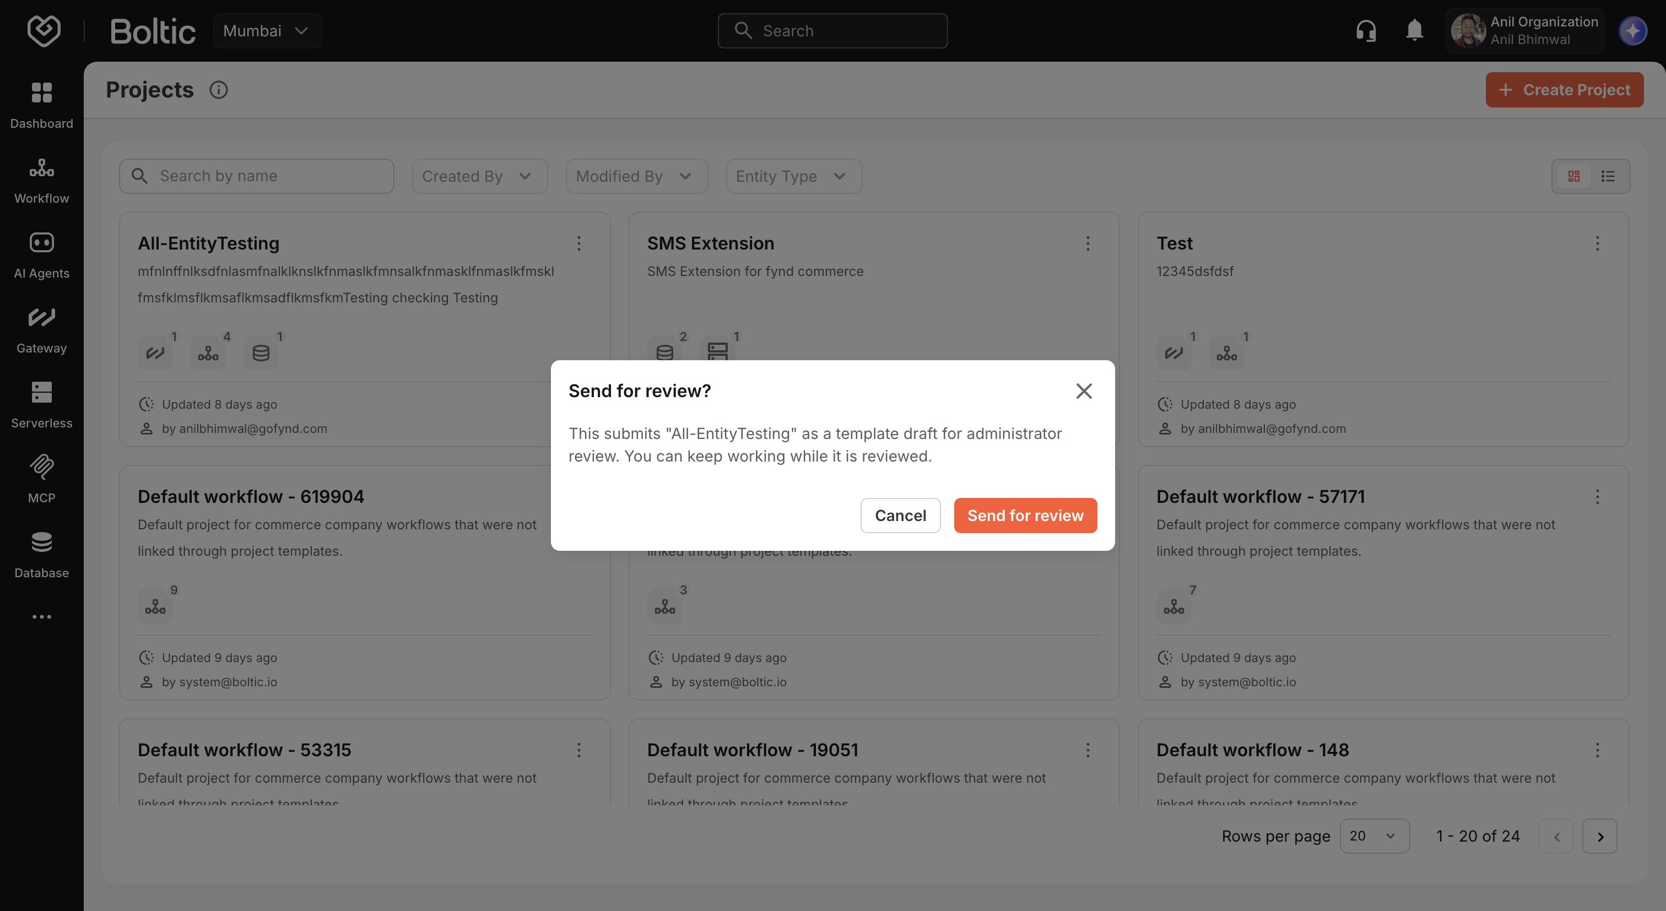Open Default workflow - 148 options menu
This screenshot has width=1666, height=911.
(1598, 750)
